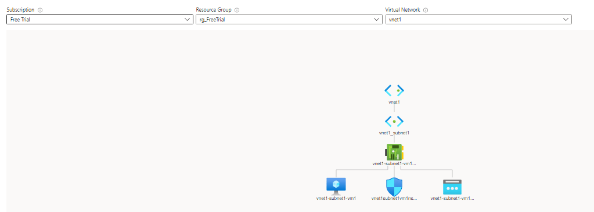Click the info icon beside Resource Group
594x212 pixels.
tap(237, 10)
